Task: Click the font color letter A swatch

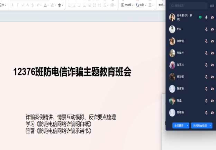Action: [x=45, y=5]
